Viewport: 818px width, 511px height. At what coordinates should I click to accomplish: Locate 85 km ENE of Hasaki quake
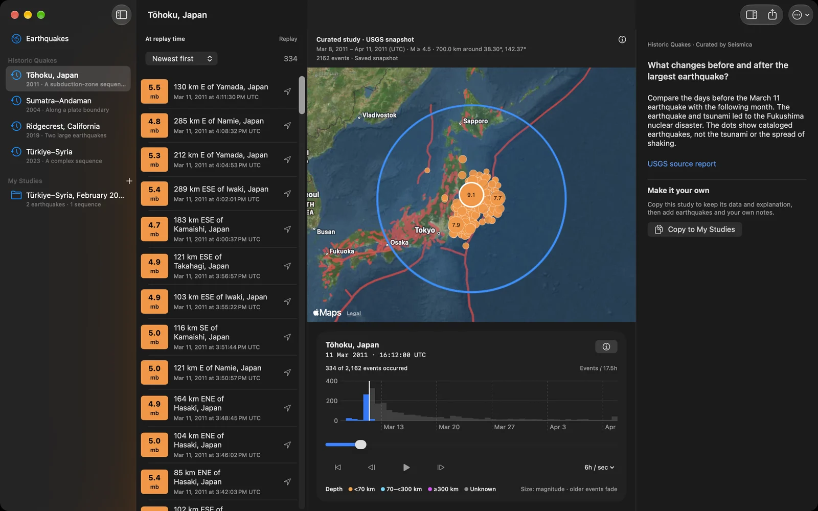(x=287, y=482)
